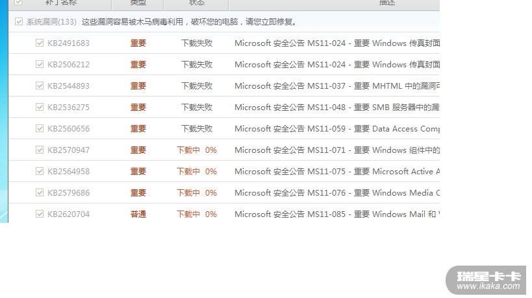Click the MS11-048 SMB description
Image resolution: width=532 pixels, height=298 pixels.
[337, 108]
